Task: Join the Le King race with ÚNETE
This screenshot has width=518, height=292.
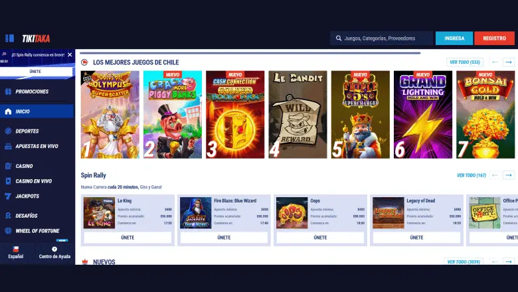Action: (128, 238)
